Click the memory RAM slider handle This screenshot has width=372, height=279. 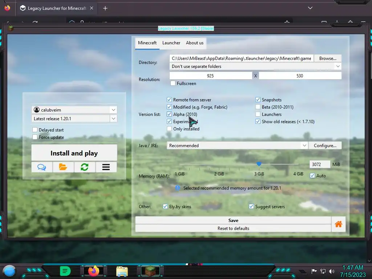[259, 164]
